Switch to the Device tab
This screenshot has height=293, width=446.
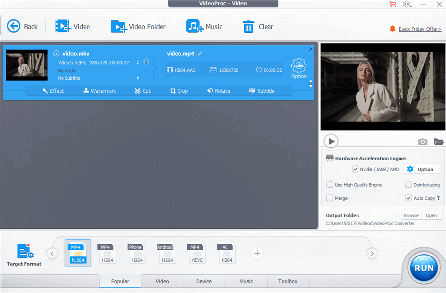[x=204, y=281]
